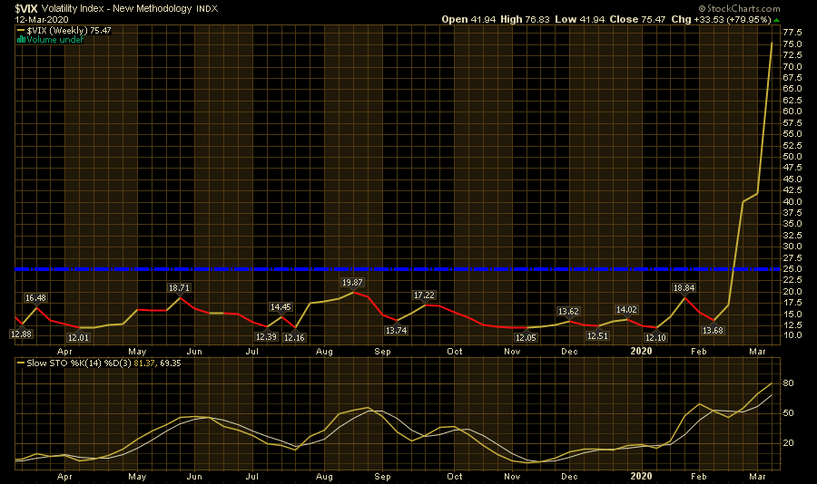Select the 18.71 peak price label
This screenshot has height=484, width=817.
[x=181, y=287]
